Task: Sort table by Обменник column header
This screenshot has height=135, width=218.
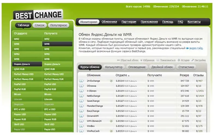Action: 93,75
